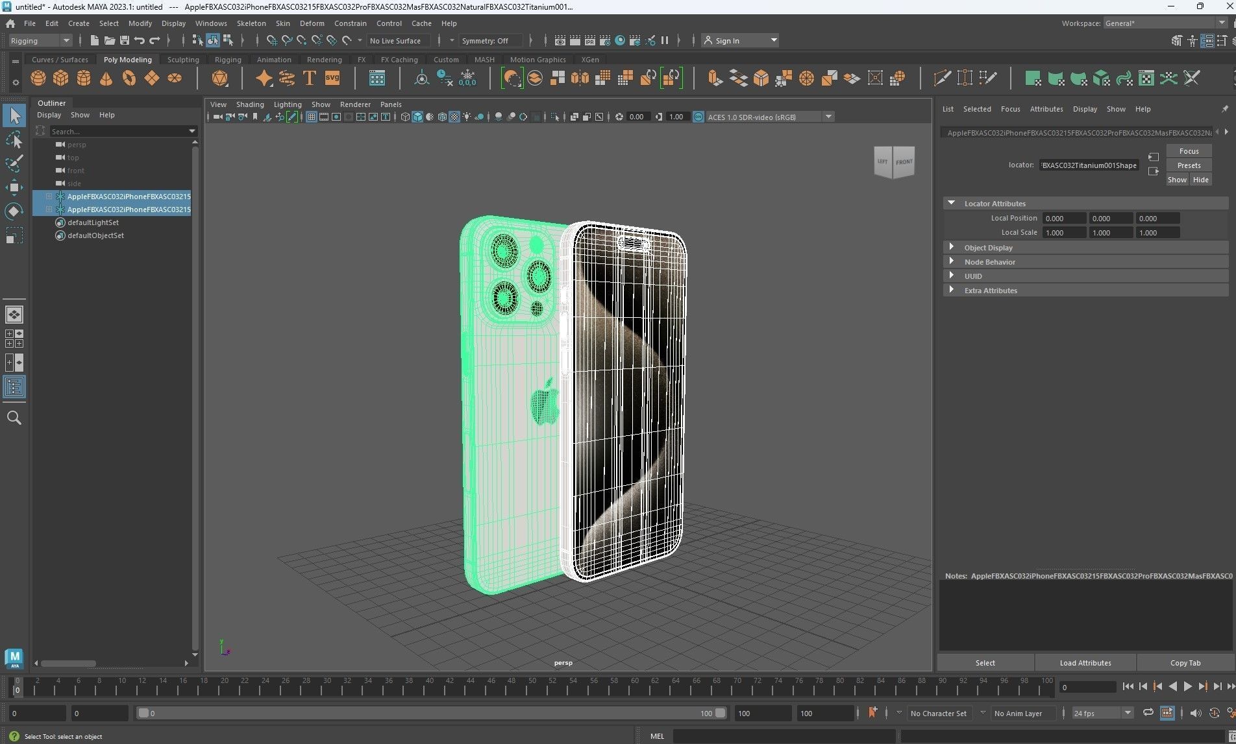Toggle use all lights in viewport toolbar

coord(467,117)
